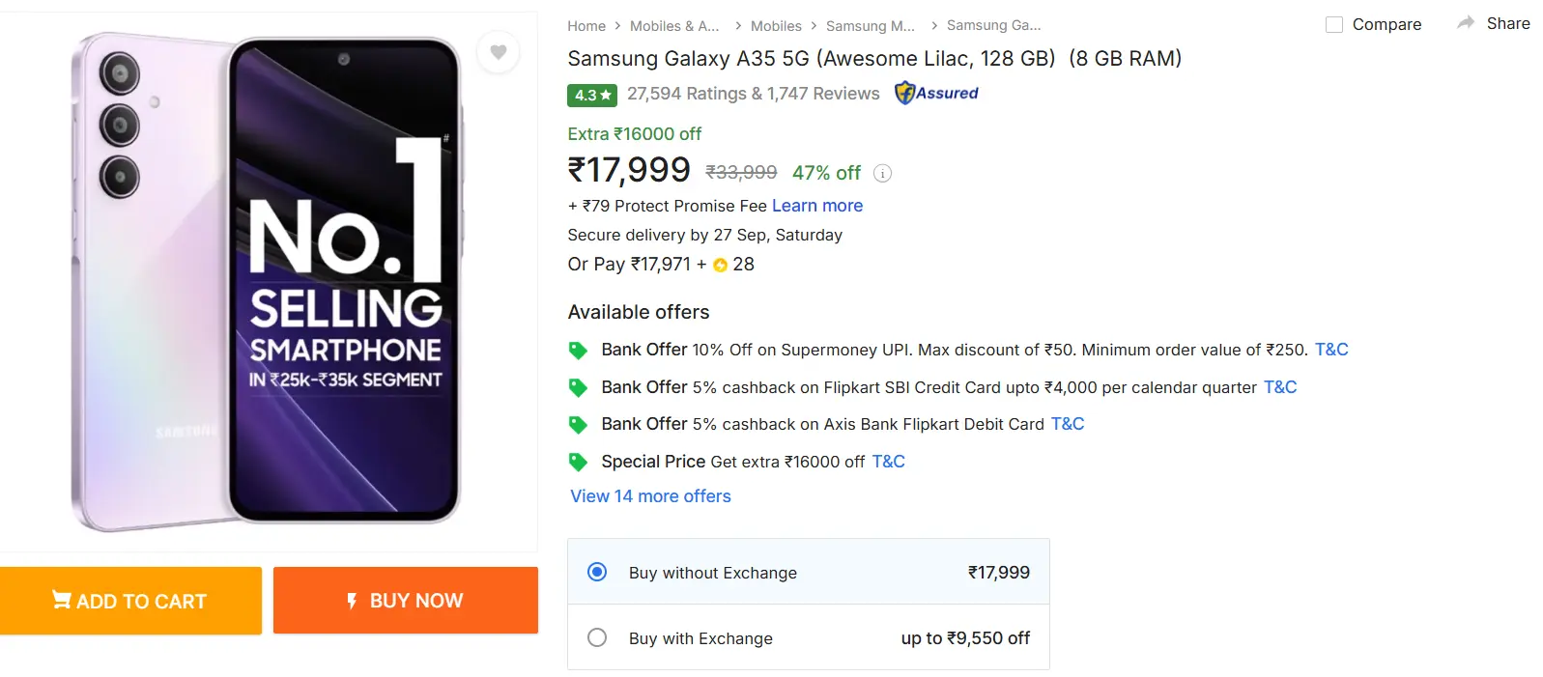Click the green tag beside Special Price offer
The height and width of the screenshot is (677, 1543).
578,462
